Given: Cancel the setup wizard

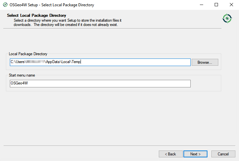Looking at the screenshot, I should pyautogui.click(x=223, y=154).
